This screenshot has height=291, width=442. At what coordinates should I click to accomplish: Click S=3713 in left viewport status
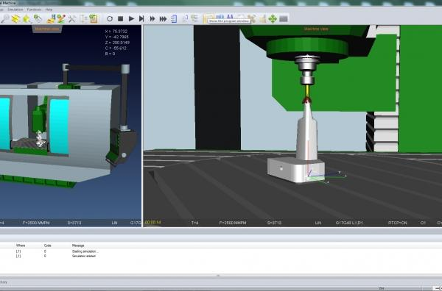[74, 223]
